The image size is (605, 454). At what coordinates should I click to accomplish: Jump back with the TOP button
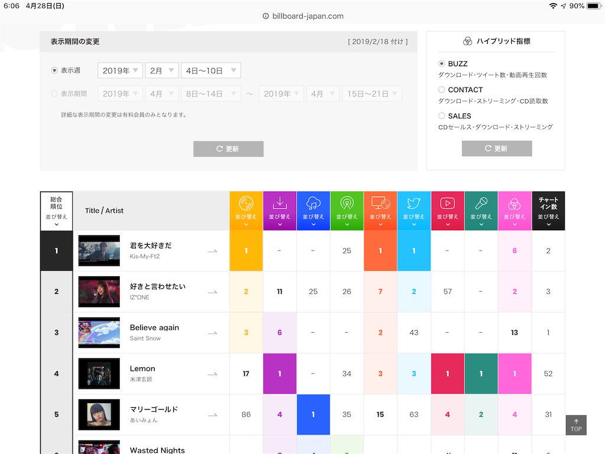click(576, 425)
